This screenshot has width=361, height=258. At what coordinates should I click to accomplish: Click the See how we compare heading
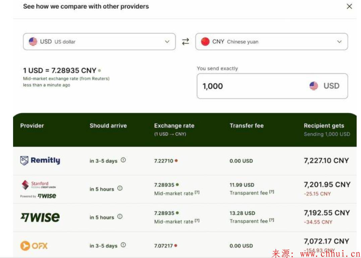86,6
